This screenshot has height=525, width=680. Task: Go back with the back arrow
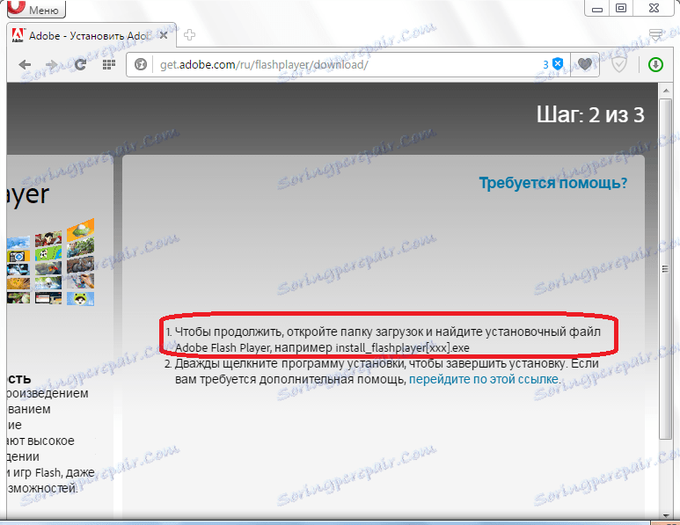pyautogui.click(x=25, y=65)
